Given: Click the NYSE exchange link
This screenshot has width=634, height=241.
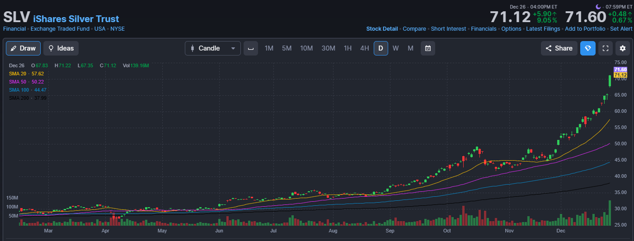Looking at the screenshot, I should coord(117,29).
